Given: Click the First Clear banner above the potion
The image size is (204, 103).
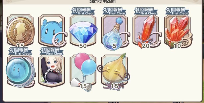Looking at the screenshot, I should click(114, 11).
